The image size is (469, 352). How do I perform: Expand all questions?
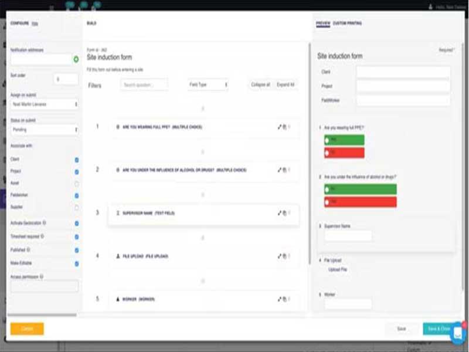tap(286, 84)
